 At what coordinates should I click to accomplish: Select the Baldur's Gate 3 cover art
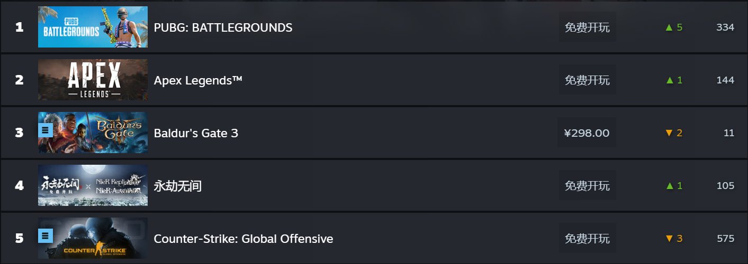coord(93,133)
